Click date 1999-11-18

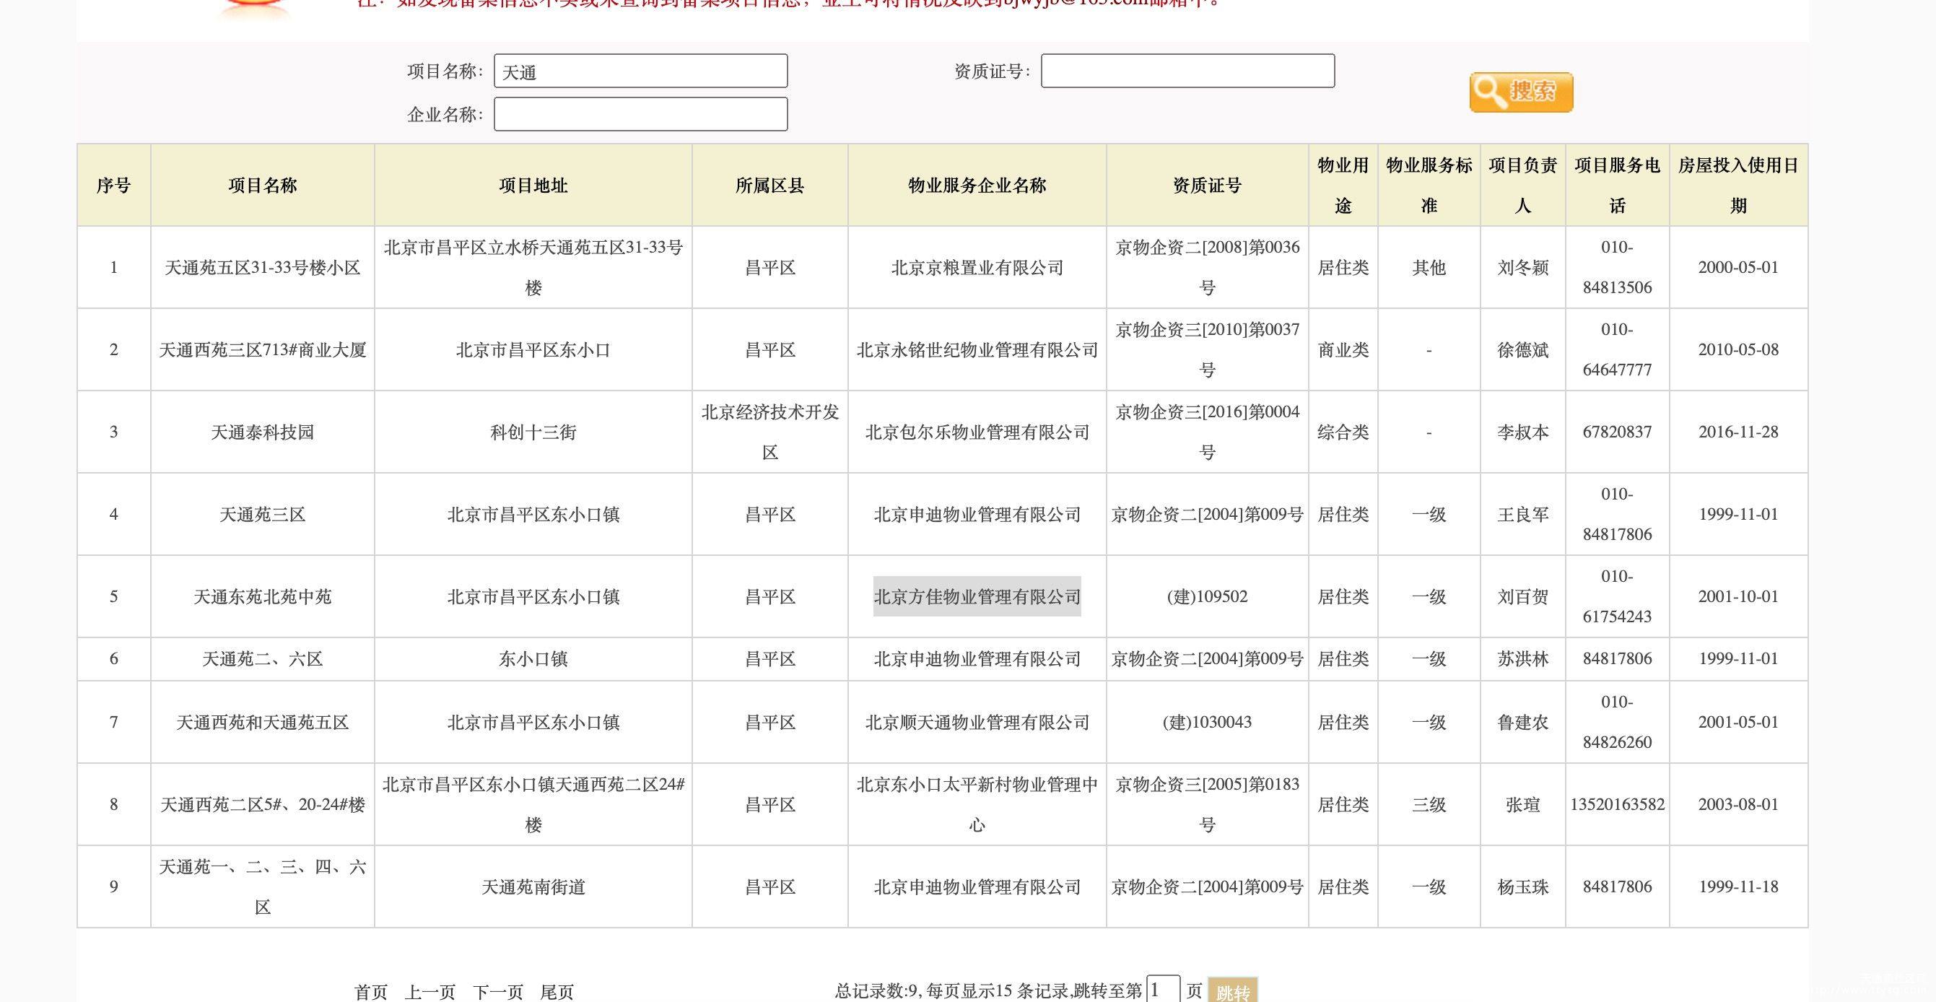[x=1737, y=887]
